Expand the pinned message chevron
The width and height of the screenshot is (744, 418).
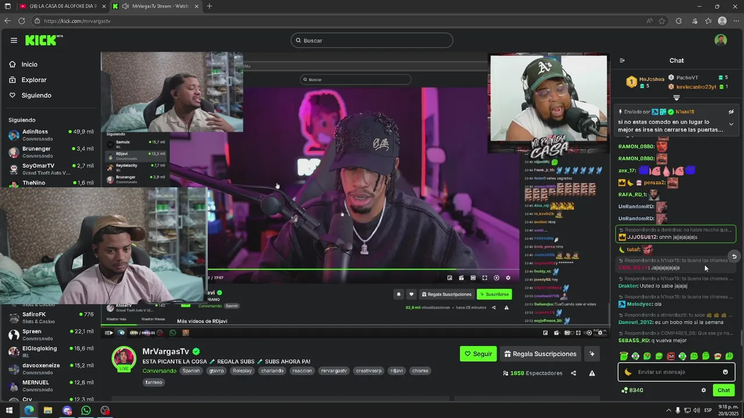pyautogui.click(x=731, y=124)
